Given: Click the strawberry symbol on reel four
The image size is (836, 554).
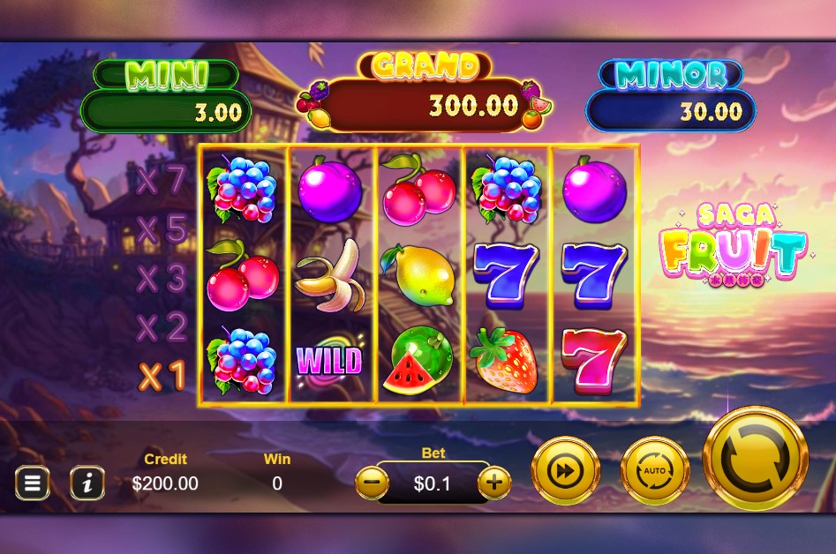Looking at the screenshot, I should (x=504, y=361).
